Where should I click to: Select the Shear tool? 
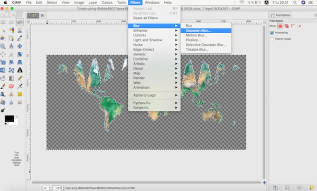[11, 62]
